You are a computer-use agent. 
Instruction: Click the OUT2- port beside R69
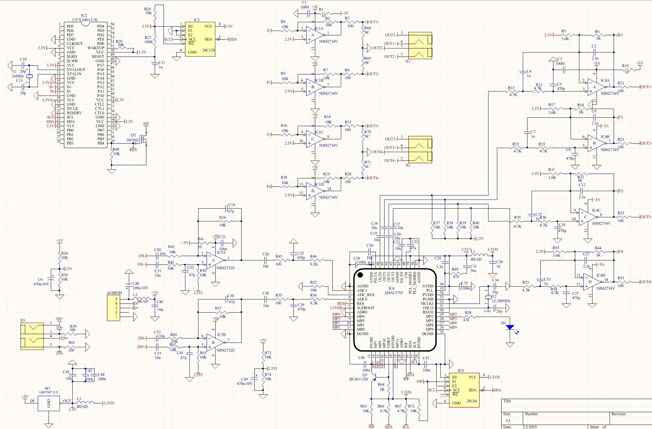point(373,74)
